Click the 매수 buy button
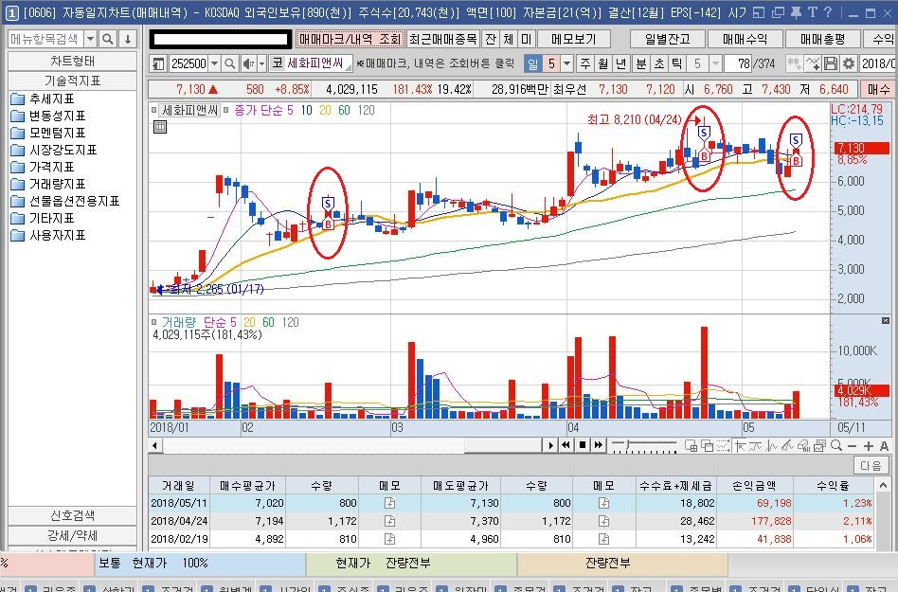 pos(878,89)
